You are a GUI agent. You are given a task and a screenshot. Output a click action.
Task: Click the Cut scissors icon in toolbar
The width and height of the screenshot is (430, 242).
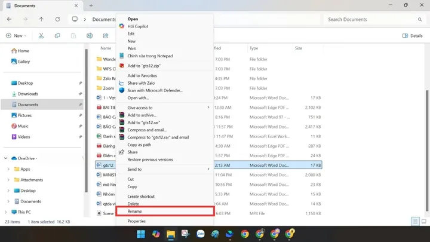41,36
